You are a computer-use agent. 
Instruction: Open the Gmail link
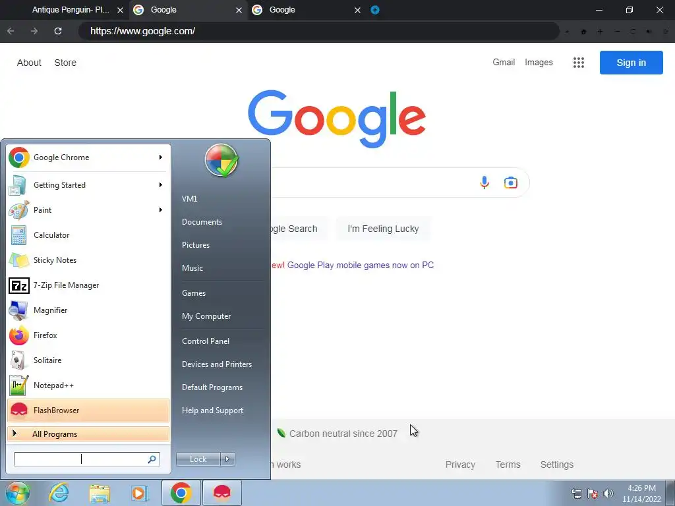click(x=504, y=63)
